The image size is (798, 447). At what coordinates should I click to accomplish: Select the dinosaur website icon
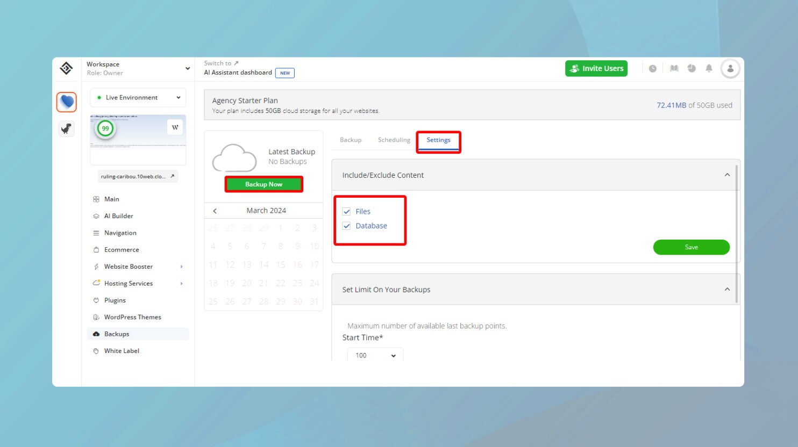click(x=67, y=129)
